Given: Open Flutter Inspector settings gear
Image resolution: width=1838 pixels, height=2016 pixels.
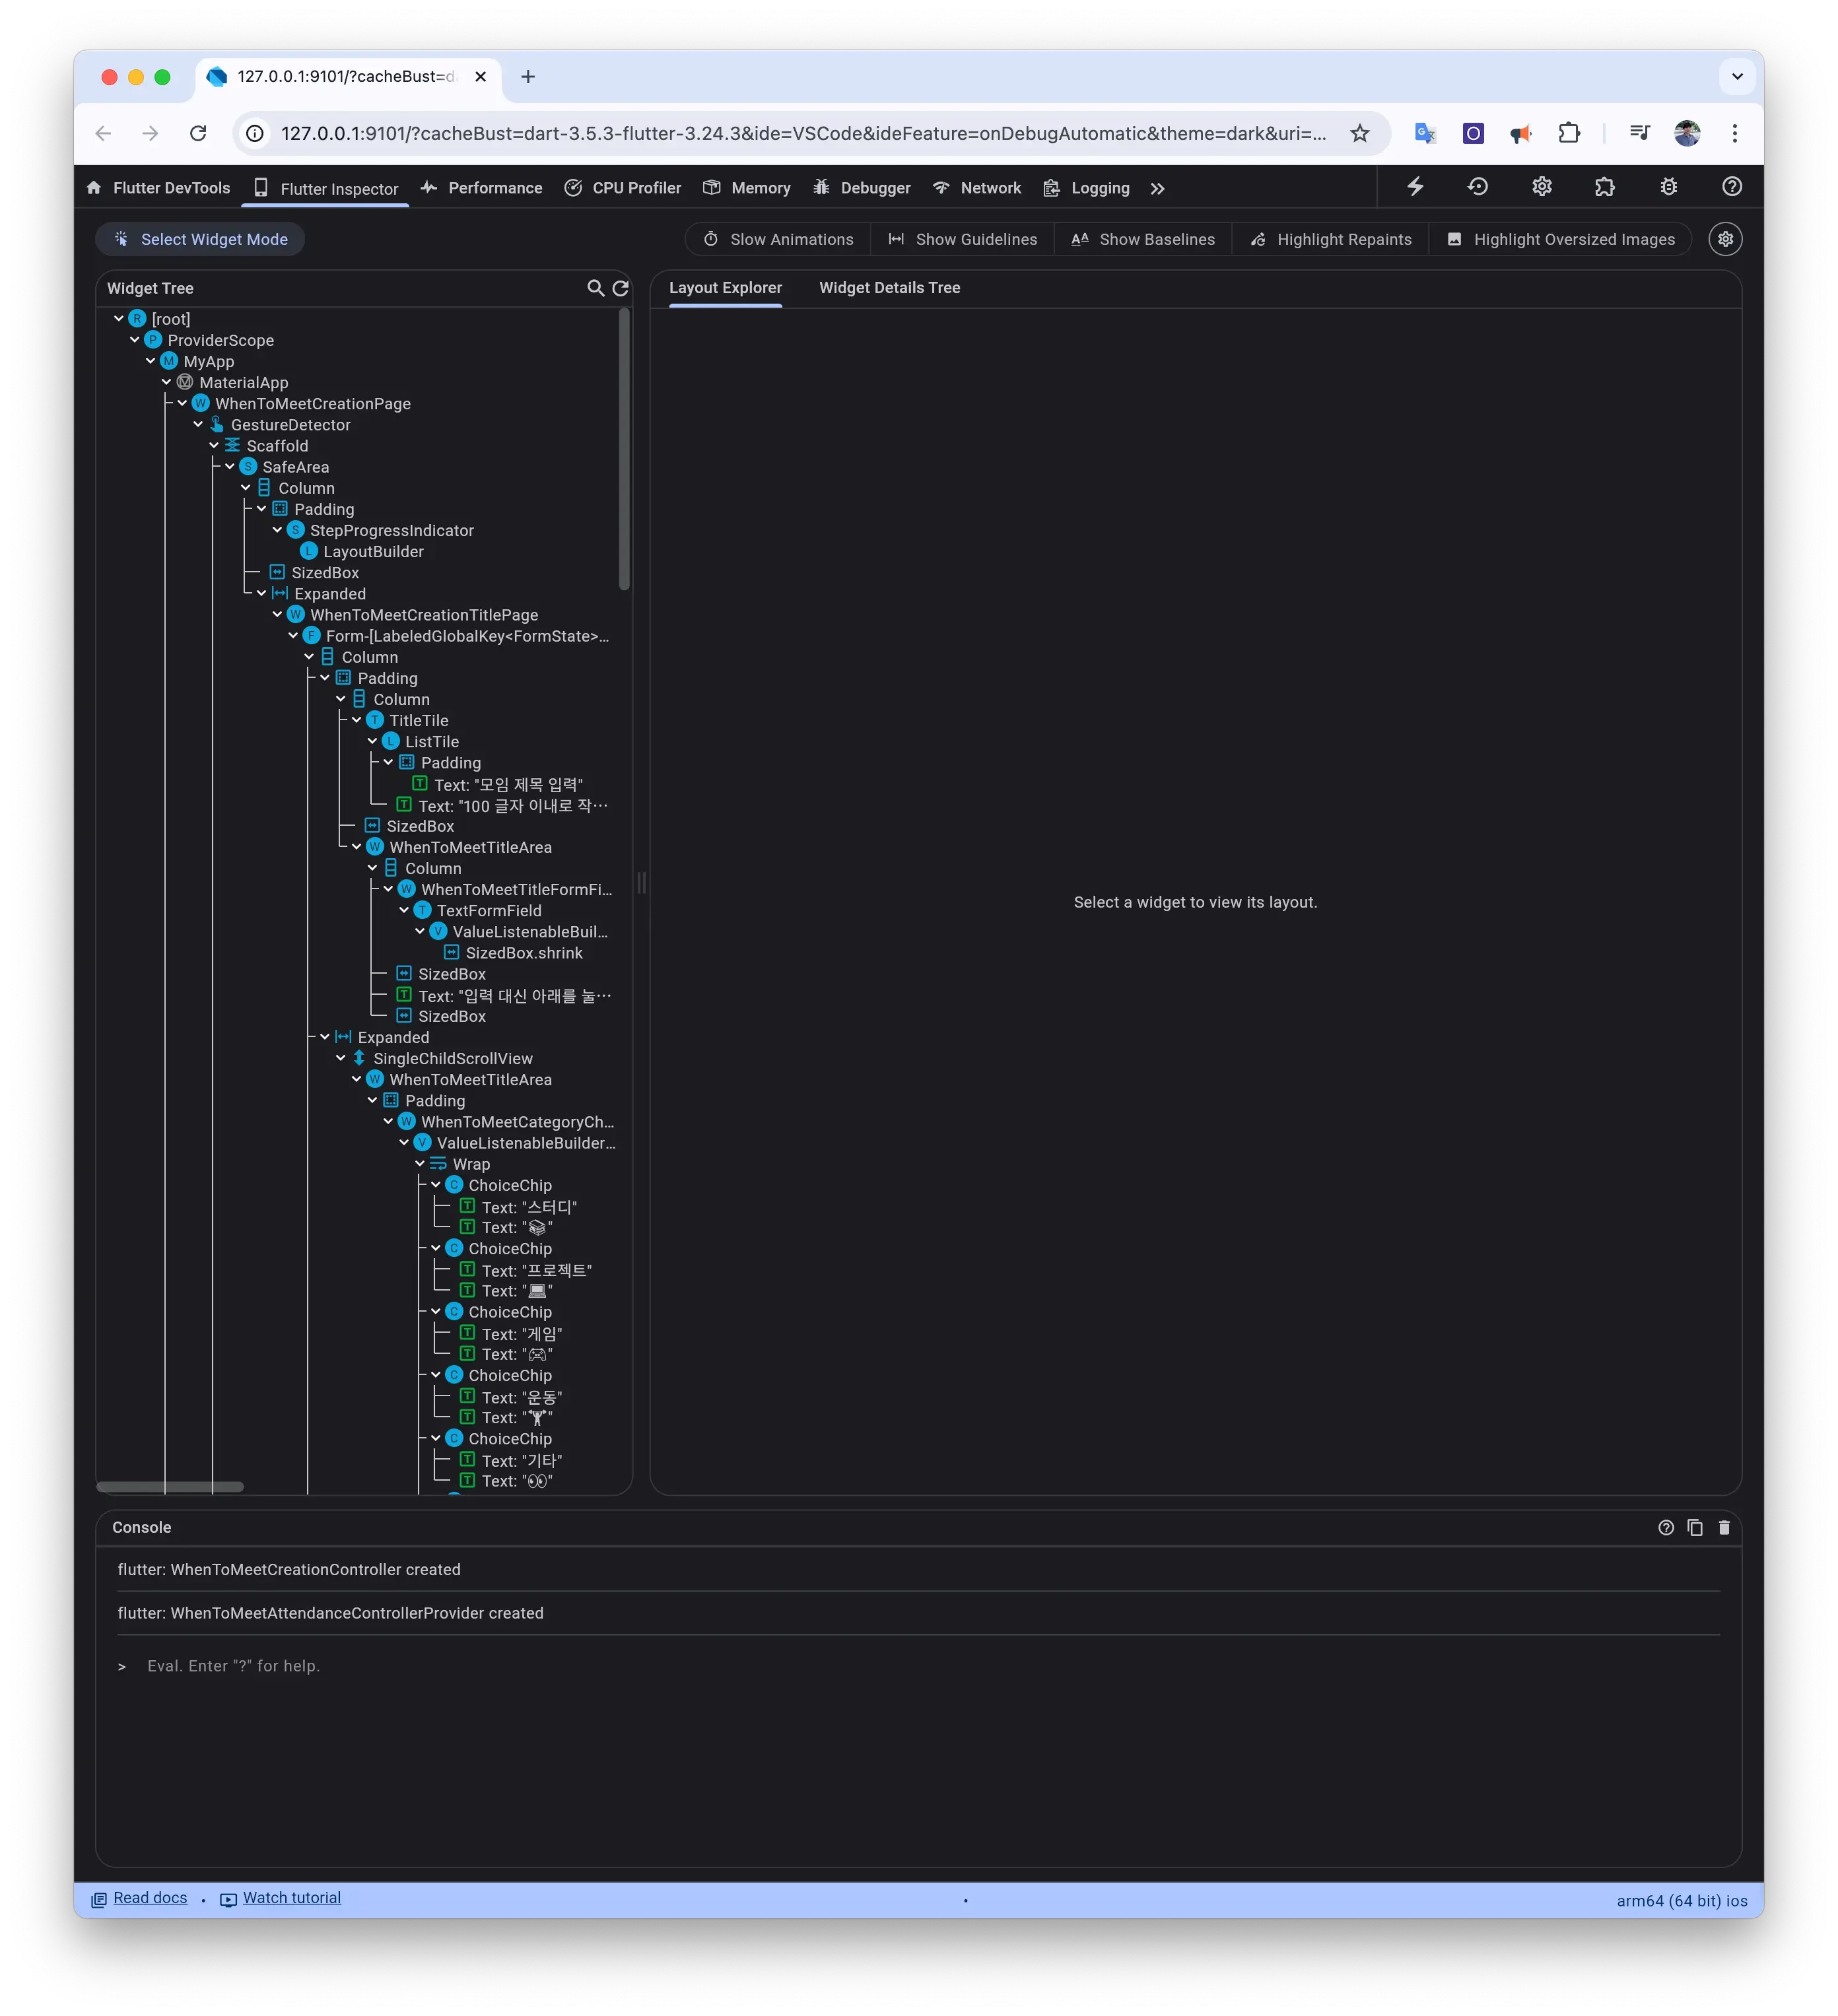Looking at the screenshot, I should click(1725, 239).
